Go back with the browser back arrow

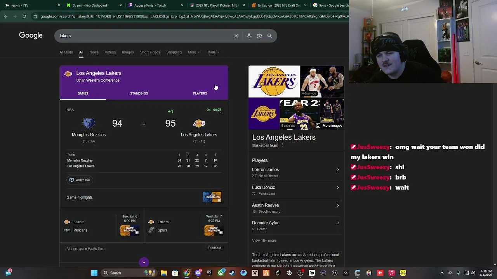pyautogui.click(x=5, y=16)
